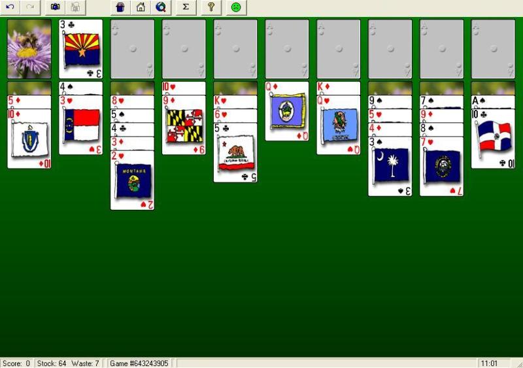Click the Queen of diamonds card
The width and height of the screenshot is (523, 368).
[x=287, y=114]
